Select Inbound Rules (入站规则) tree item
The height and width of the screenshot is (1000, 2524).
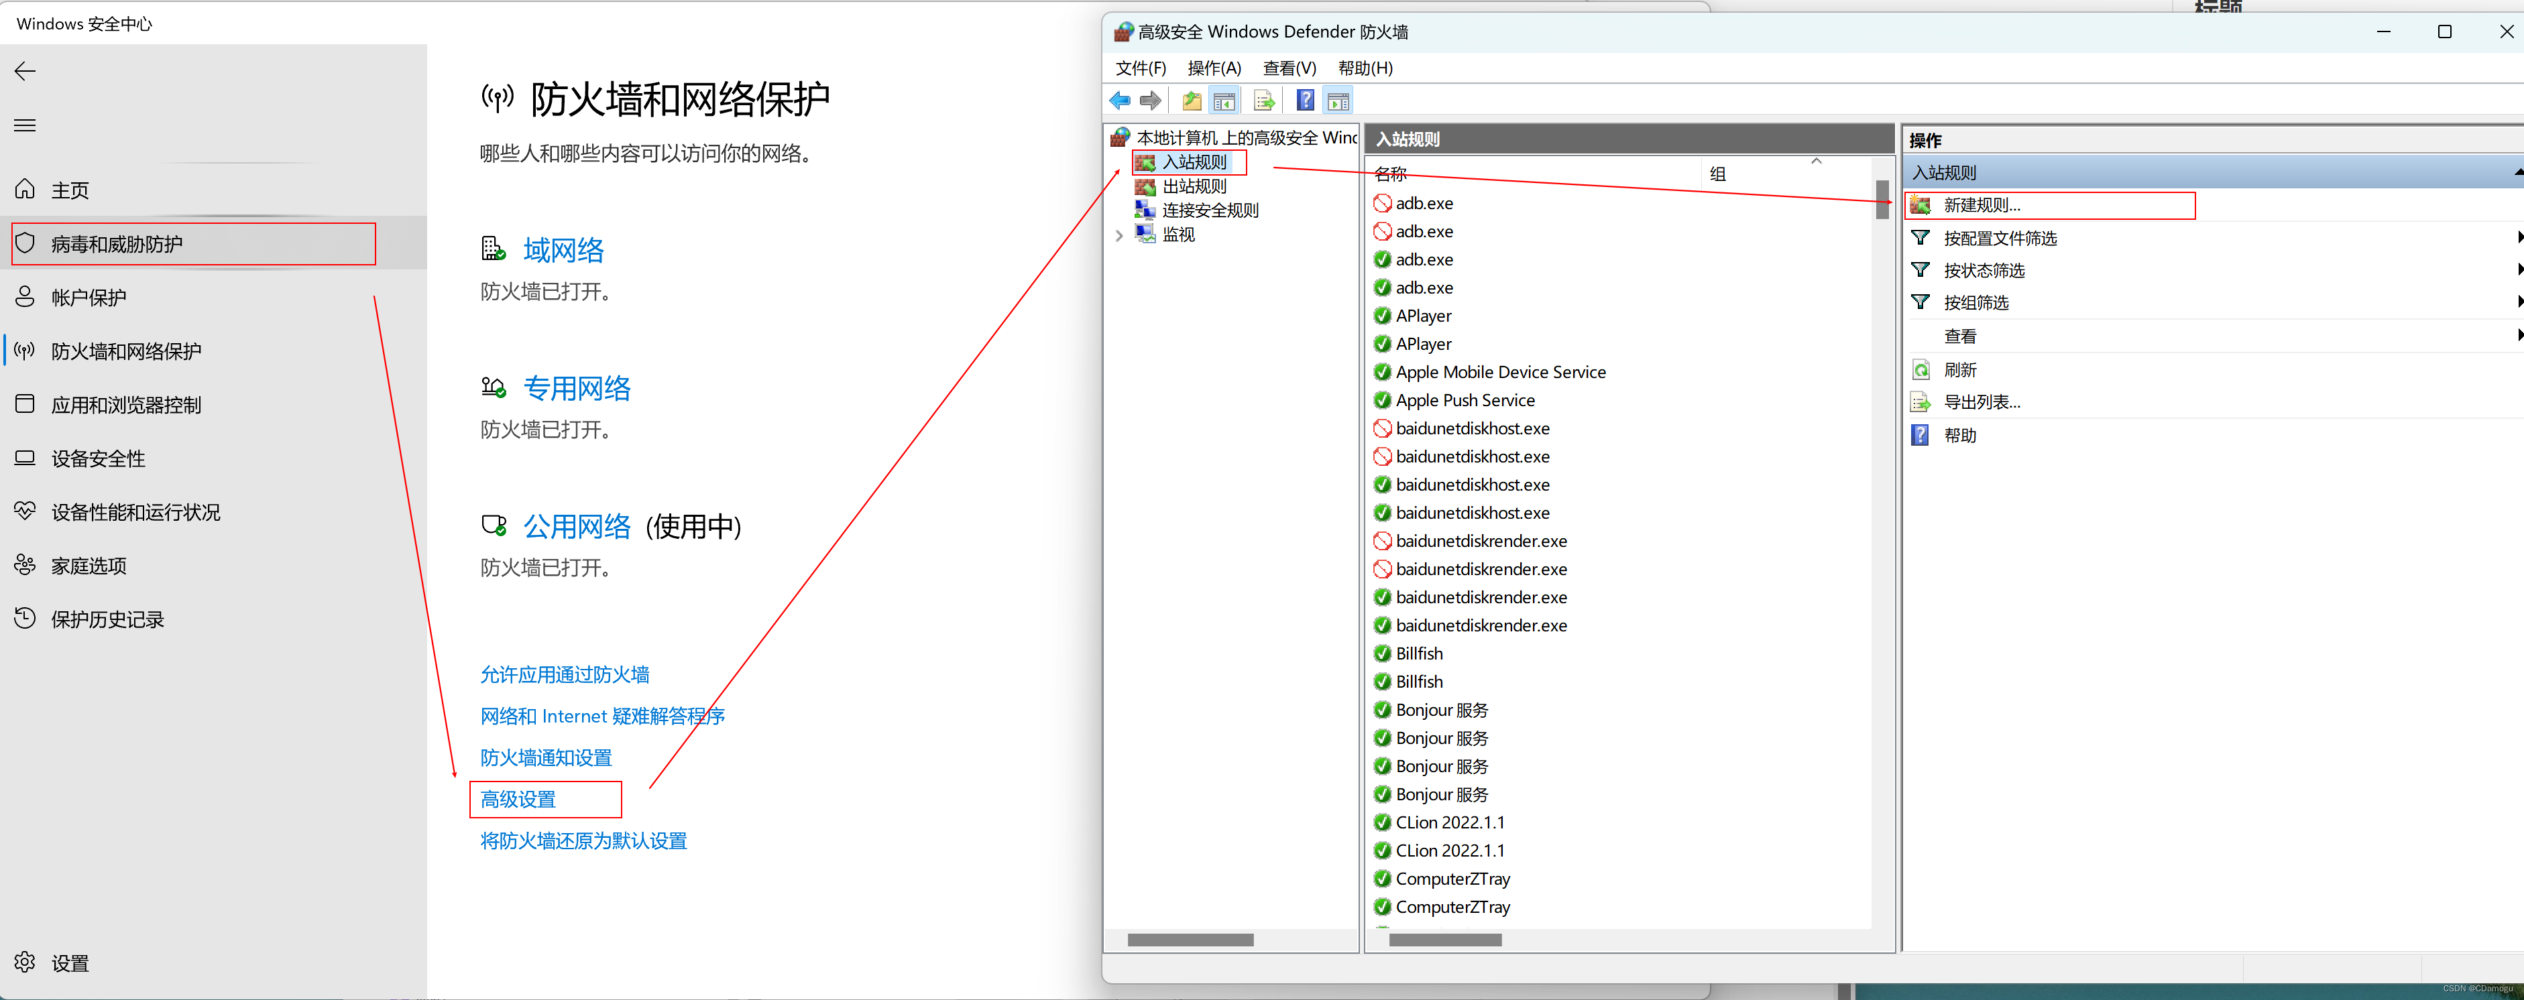(x=1194, y=162)
